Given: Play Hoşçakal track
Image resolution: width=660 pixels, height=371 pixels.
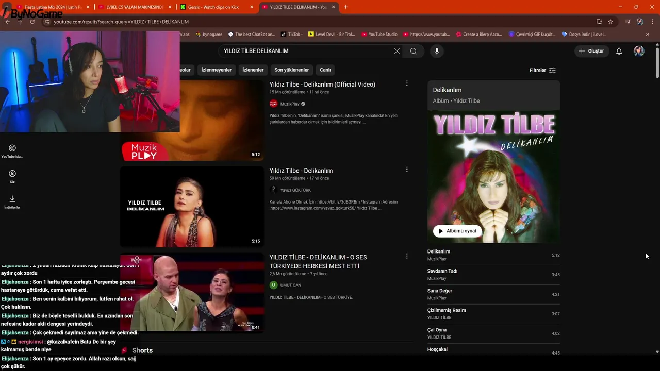Looking at the screenshot, I should (493, 351).
